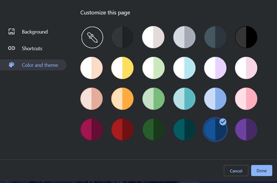Image resolution: width=277 pixels, height=183 pixels.
Task: Pick the white and lavender swatch
Action: (215, 68)
